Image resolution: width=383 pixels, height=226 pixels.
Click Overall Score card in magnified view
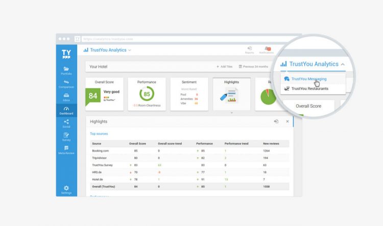tap(308, 107)
